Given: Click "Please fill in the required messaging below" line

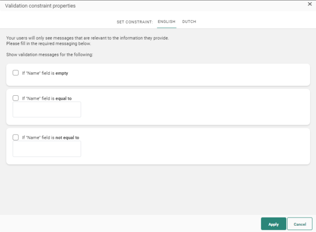Looking at the screenshot, I should click(48, 44).
